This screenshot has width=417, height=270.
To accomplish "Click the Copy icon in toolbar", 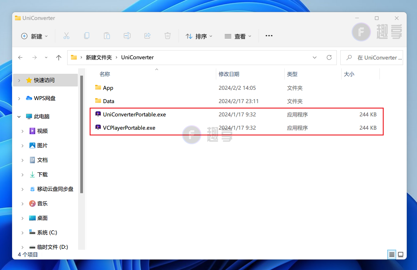I will click(87, 36).
